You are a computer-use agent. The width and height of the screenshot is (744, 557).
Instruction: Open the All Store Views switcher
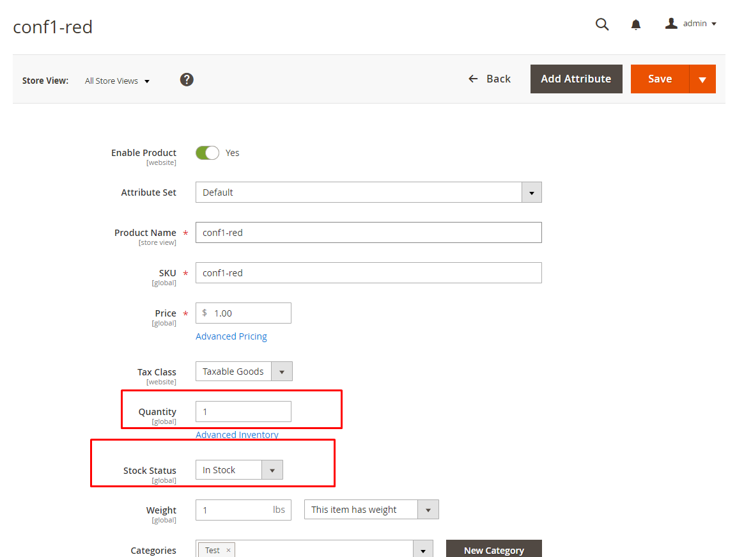(117, 81)
